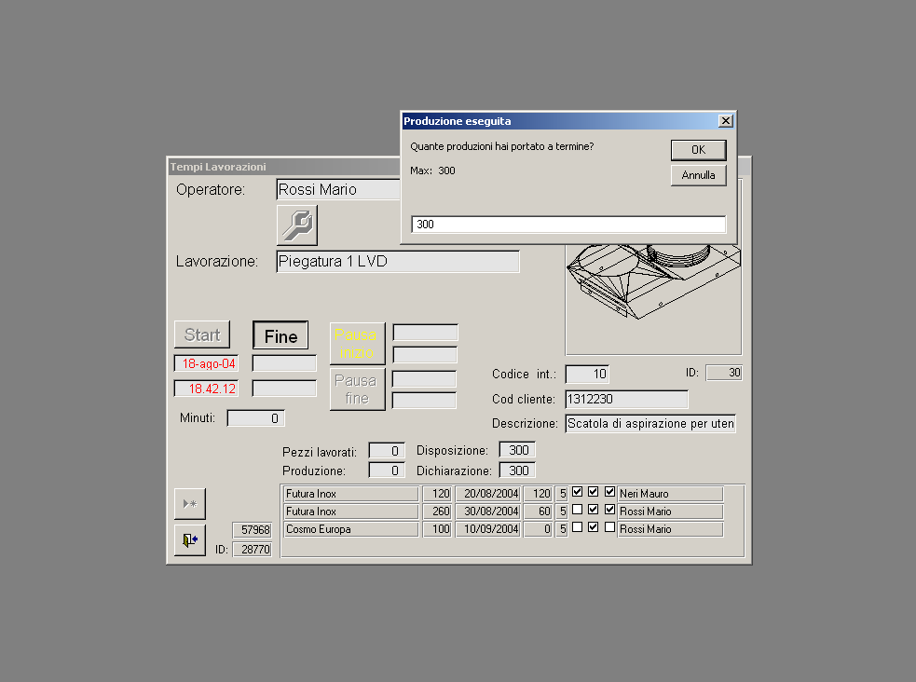The width and height of the screenshot is (916, 682).
Task: Click the Pausa fine button
Action: pos(358,389)
